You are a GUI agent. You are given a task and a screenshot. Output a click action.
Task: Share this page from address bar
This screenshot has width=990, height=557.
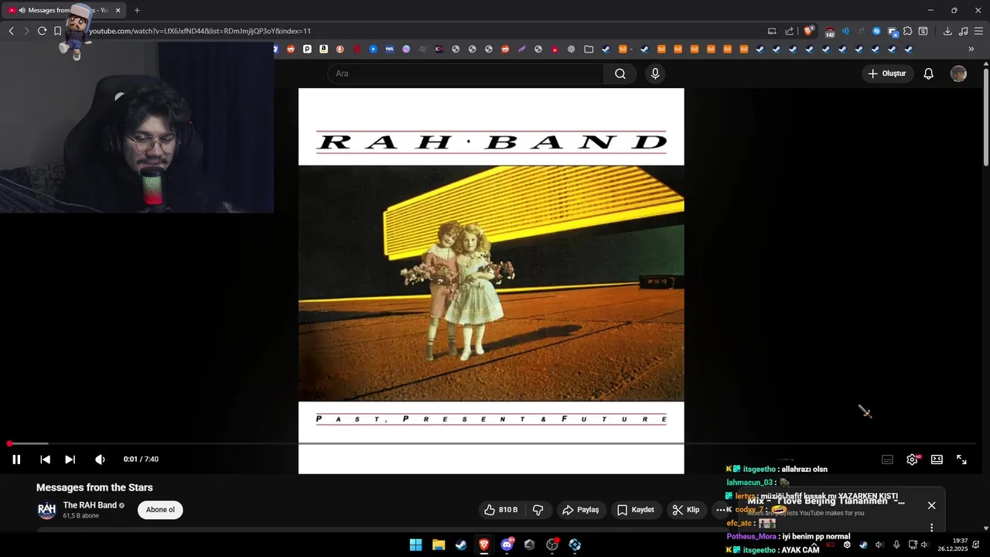(x=789, y=31)
